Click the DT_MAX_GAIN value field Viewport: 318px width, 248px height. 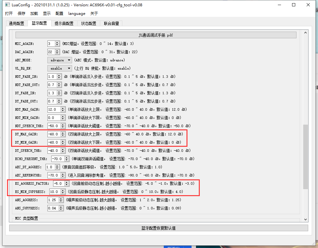point(54,134)
